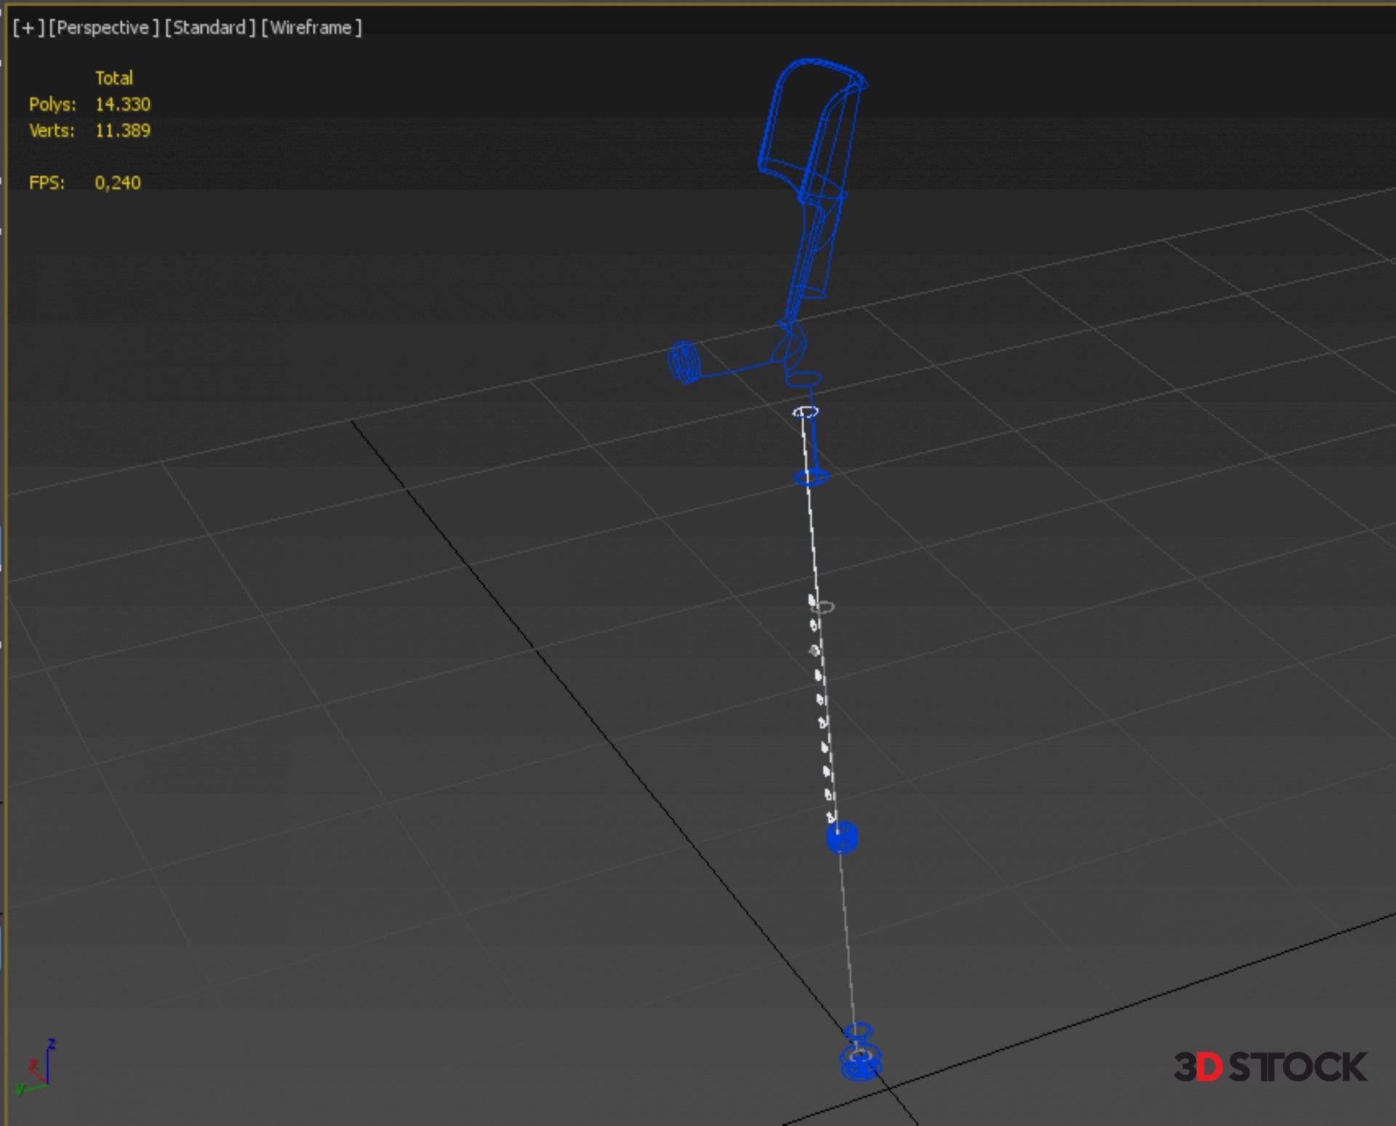Open the Perspective point-of-view menu

pyautogui.click(x=103, y=28)
